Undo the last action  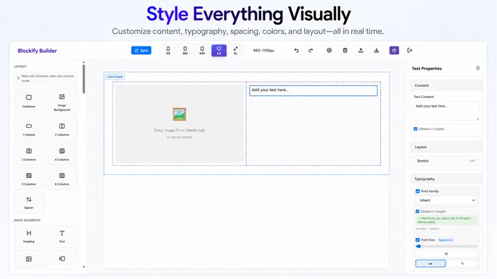[296, 50]
